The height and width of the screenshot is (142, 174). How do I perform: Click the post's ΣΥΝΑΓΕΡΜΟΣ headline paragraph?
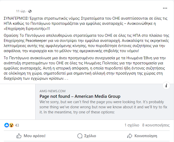[x=85, y=23]
